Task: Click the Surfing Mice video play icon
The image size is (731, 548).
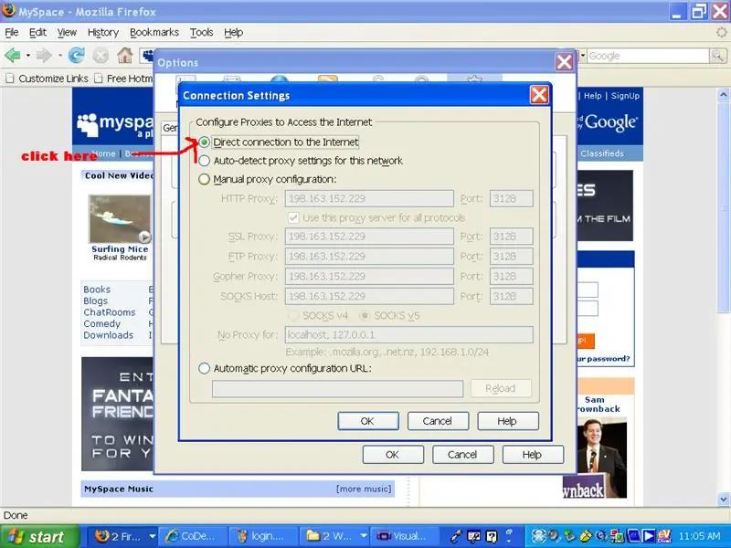Action: coord(144,237)
